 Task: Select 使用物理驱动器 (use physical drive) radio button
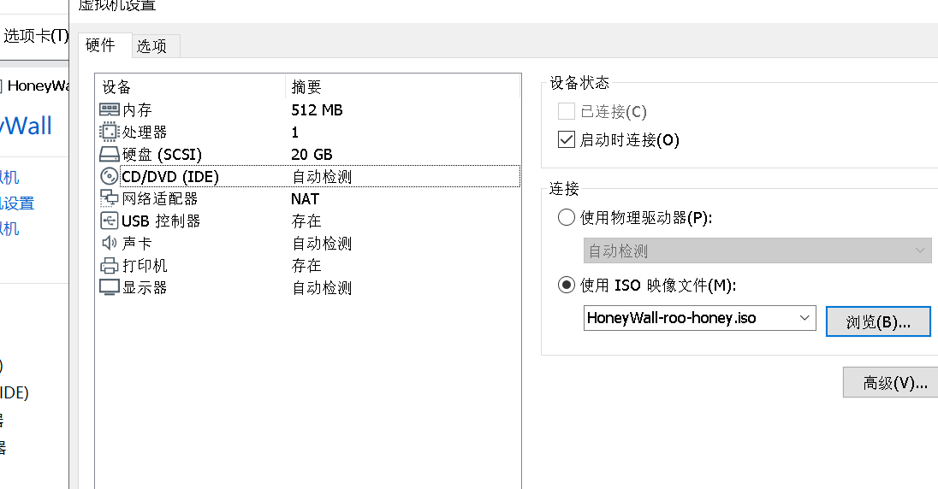(566, 217)
